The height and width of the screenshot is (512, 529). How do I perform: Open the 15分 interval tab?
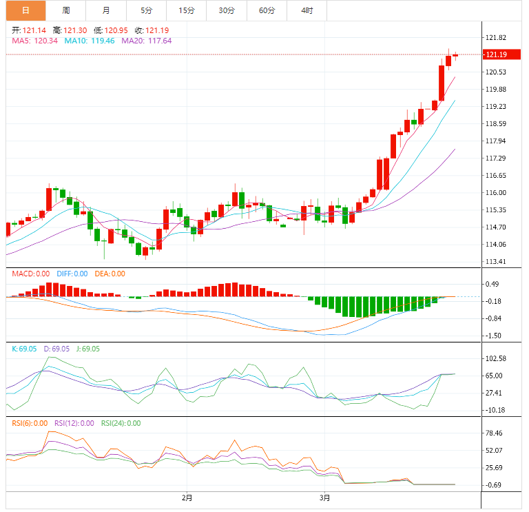[x=187, y=10]
